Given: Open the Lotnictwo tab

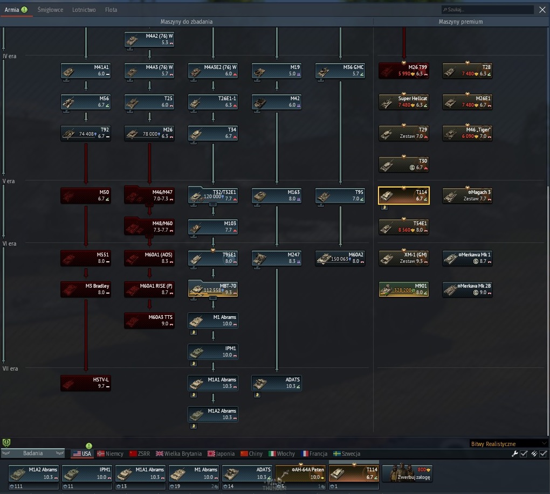Looking at the screenshot, I should (84, 10).
